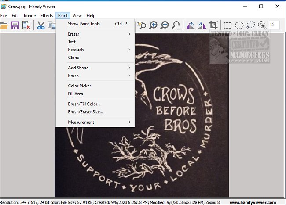The height and width of the screenshot is (205, 286).
Task: Click the Save floppy disk icon
Action: [x=15, y=25]
